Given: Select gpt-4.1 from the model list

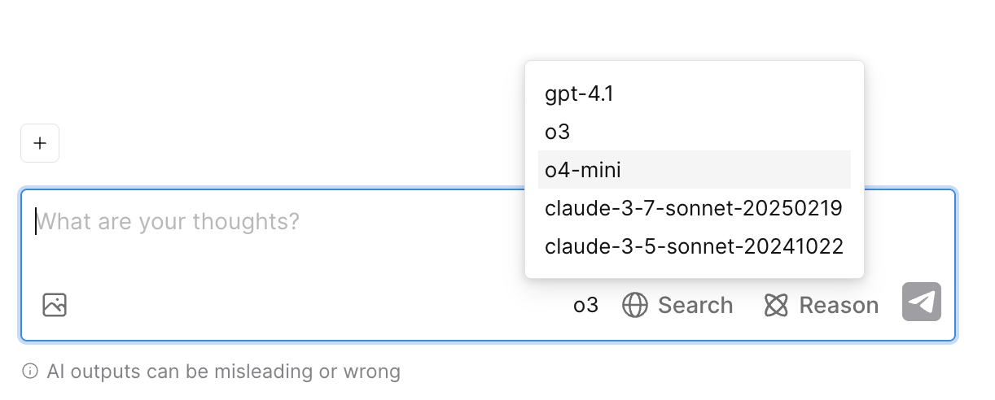Looking at the screenshot, I should click(579, 93).
